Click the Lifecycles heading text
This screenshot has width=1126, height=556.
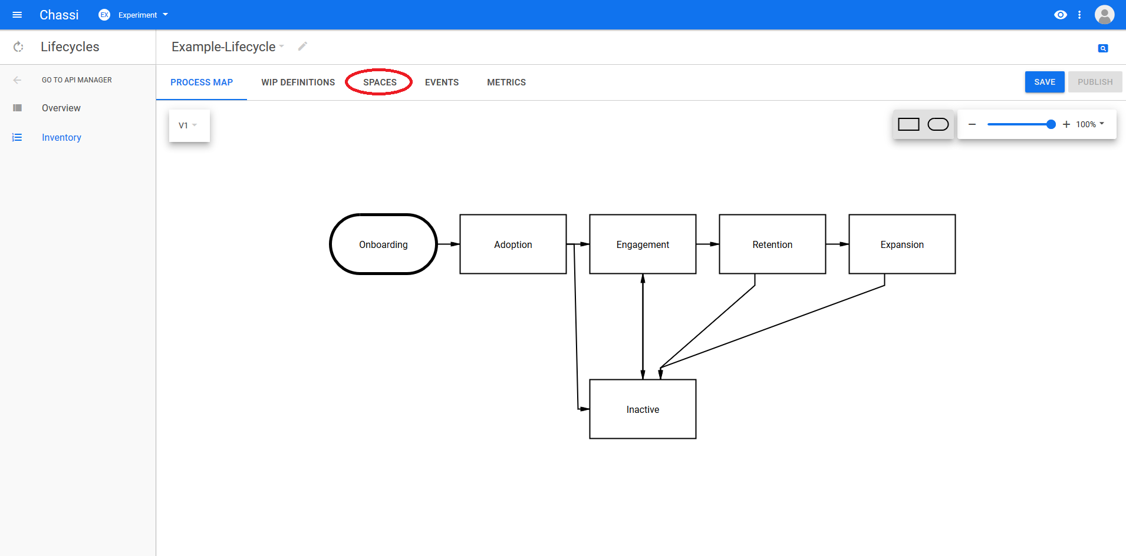pyautogui.click(x=70, y=47)
